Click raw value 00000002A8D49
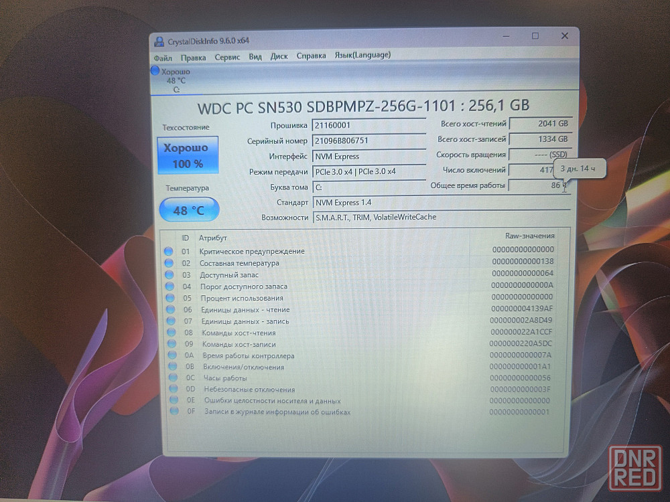The width and height of the screenshot is (670, 502). [521, 320]
